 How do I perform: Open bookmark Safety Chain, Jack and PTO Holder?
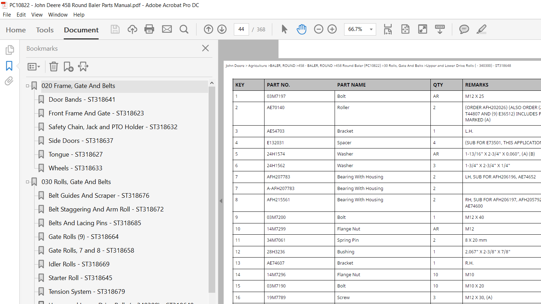(x=113, y=127)
